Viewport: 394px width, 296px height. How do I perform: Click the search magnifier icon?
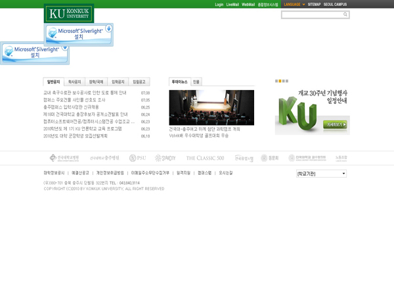tap(345, 14)
